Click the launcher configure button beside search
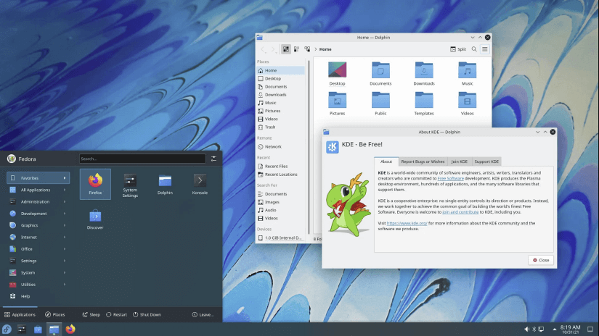This screenshot has width=599, height=336. 214,159
